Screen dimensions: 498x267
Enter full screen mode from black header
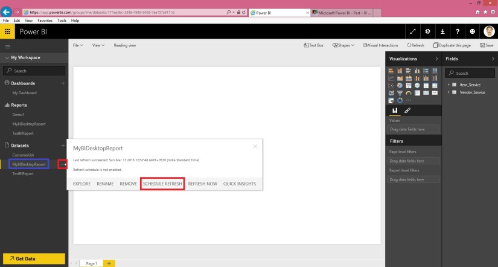click(x=413, y=31)
